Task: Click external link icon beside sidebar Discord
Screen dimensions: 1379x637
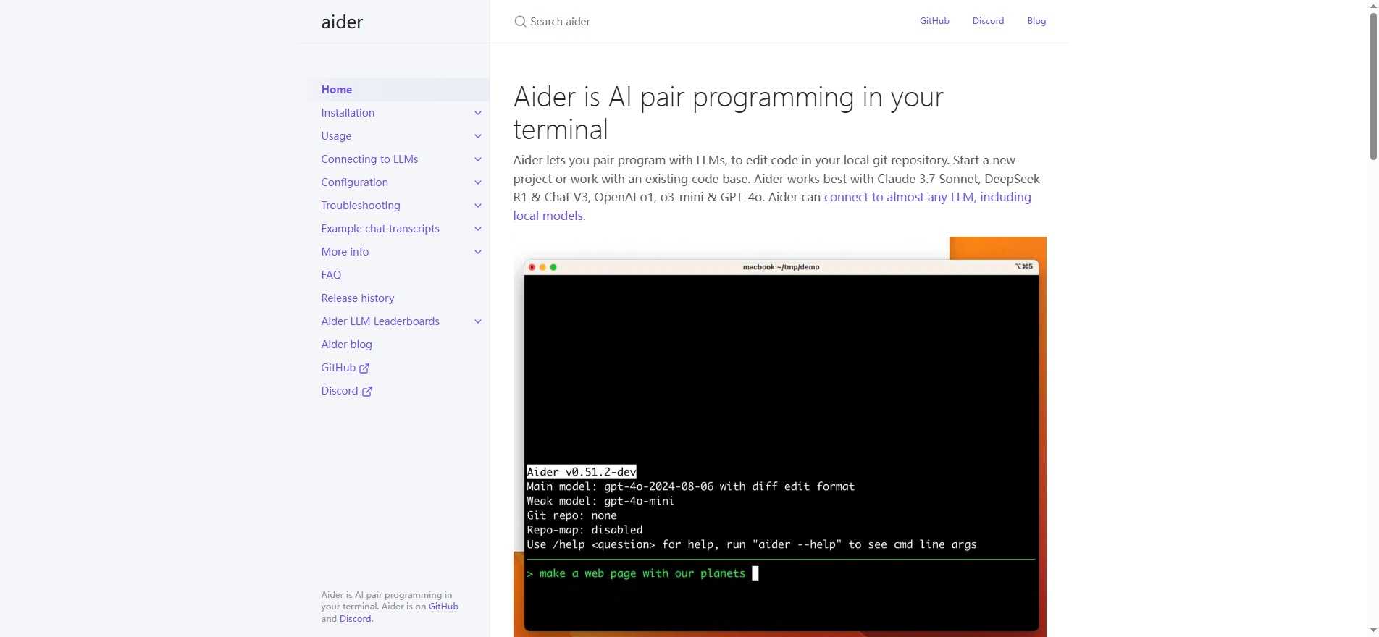Action: [367, 392]
